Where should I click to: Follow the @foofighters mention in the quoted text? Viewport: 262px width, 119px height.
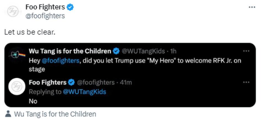60,60
